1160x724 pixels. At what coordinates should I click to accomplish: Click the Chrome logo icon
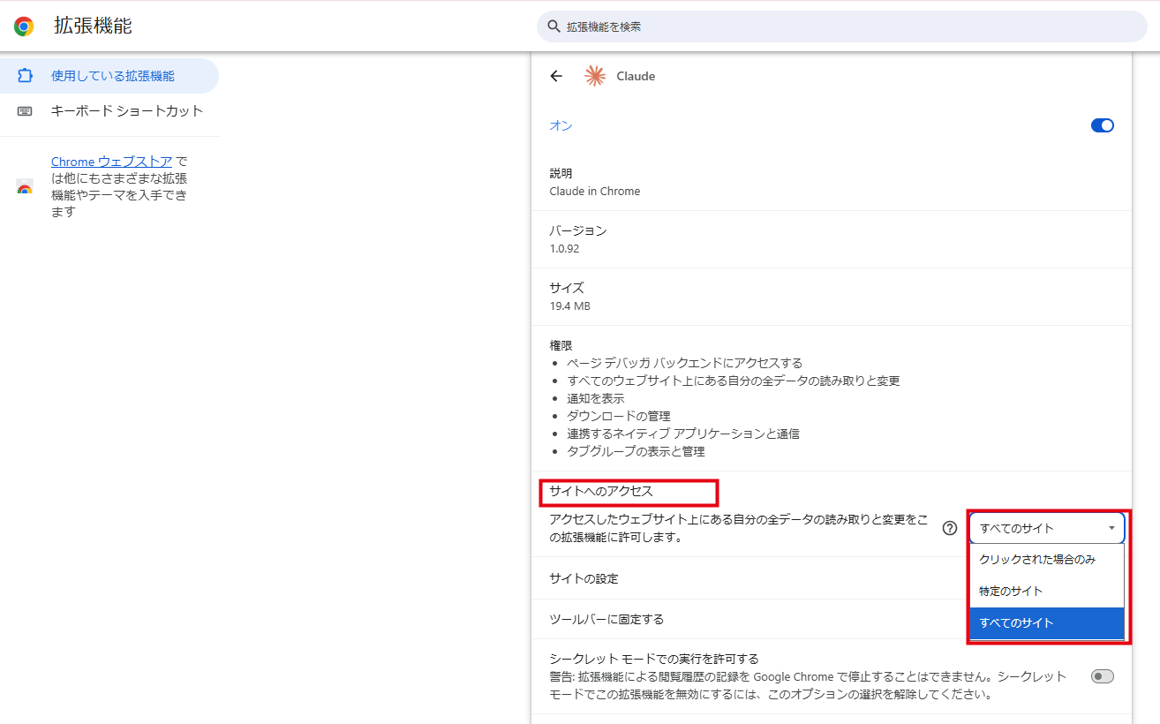tap(24, 26)
